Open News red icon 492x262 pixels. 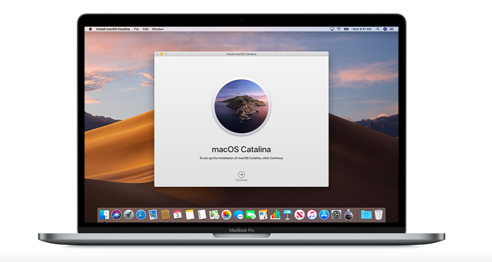(x=299, y=215)
